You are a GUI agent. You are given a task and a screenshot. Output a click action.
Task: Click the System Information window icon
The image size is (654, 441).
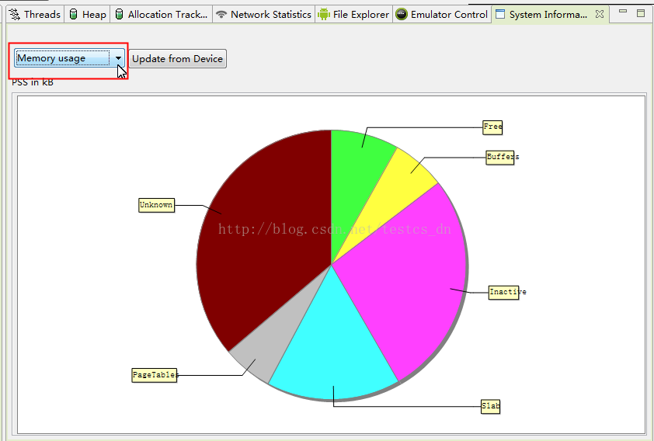click(x=499, y=15)
